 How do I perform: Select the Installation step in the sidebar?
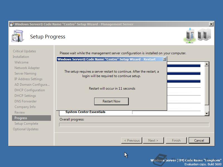(21, 57)
